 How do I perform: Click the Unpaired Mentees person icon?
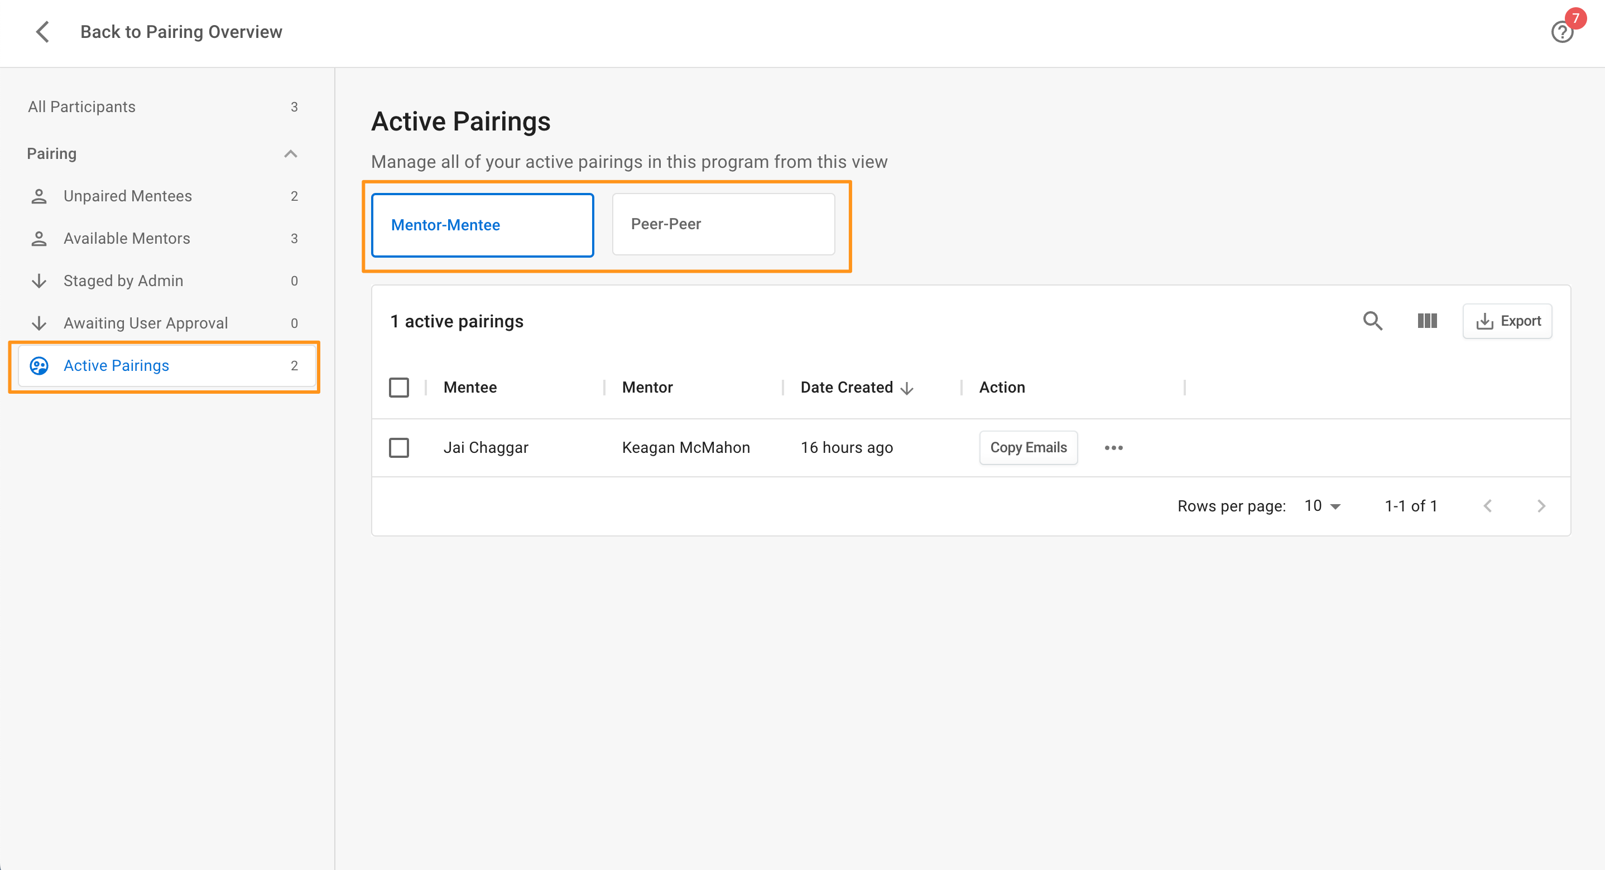(x=39, y=196)
